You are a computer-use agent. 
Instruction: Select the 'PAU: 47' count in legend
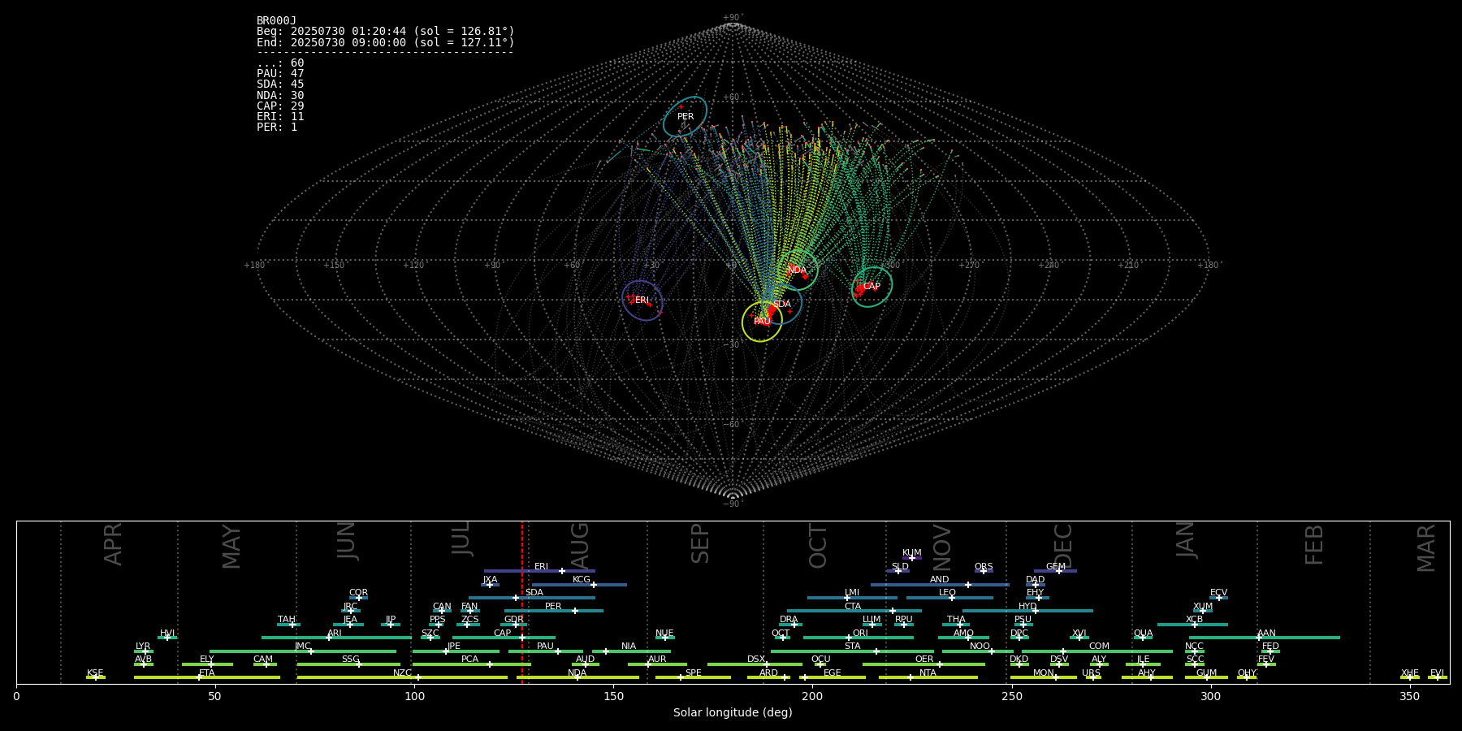pyautogui.click(x=280, y=73)
